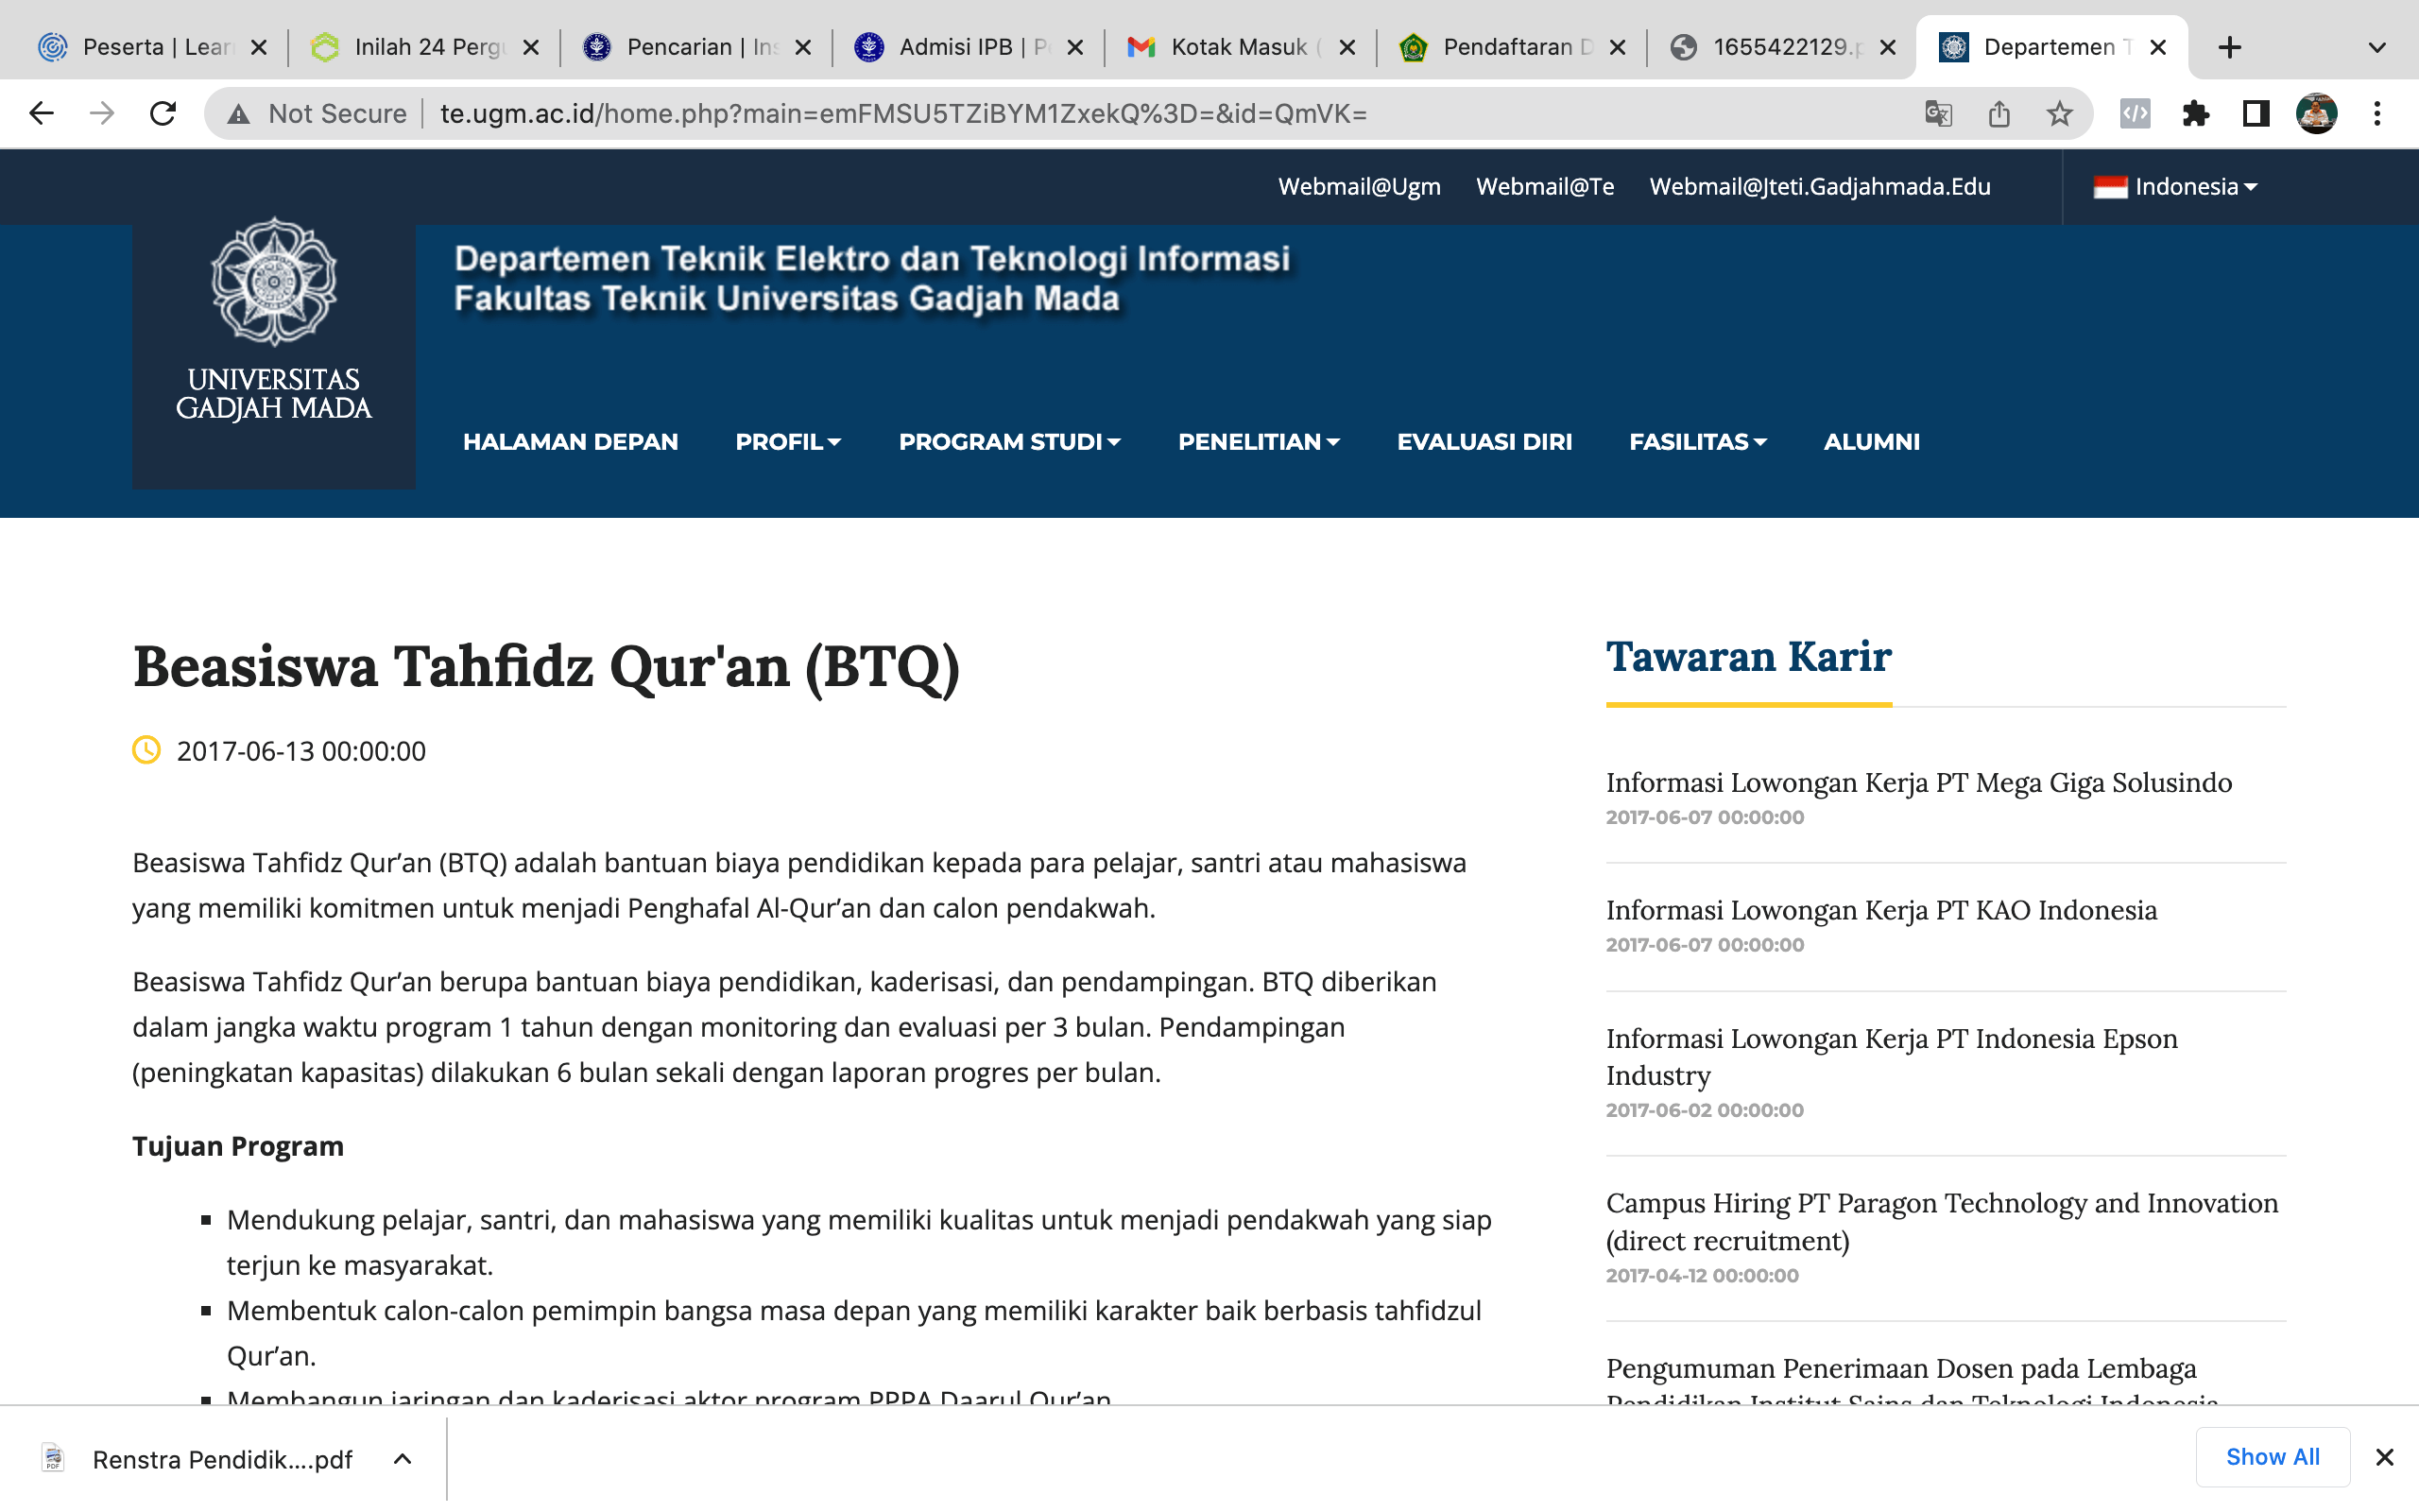Expand options for the Renstra Pendidik download

(402, 1459)
